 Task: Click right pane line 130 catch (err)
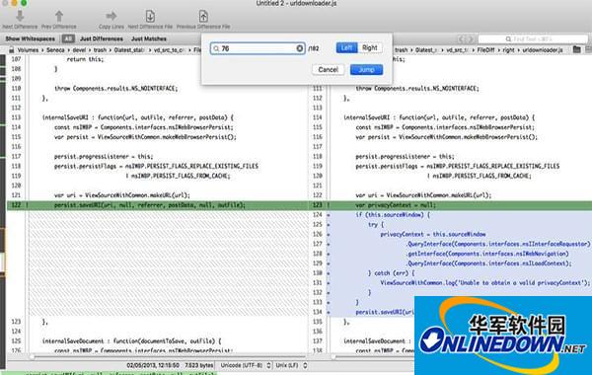(x=391, y=273)
